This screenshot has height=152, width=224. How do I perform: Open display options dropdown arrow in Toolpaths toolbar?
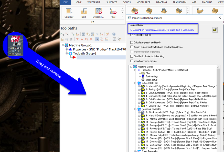(x=110, y=39)
